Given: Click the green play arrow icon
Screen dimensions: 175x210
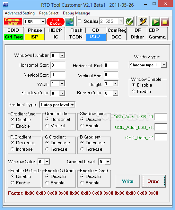Looking at the screenshot, I should pos(155,21).
